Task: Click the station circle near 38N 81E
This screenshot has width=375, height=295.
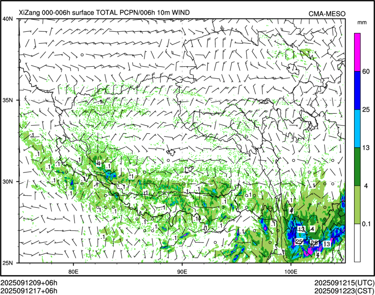Action: click(x=82, y=55)
